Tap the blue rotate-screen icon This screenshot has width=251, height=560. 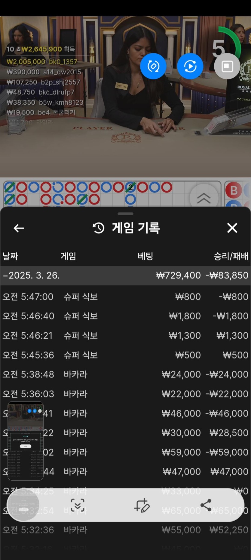click(x=153, y=66)
